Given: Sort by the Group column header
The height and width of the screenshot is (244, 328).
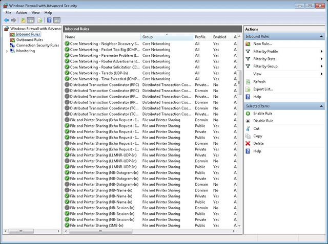Looking at the screenshot, I should (x=167, y=37).
